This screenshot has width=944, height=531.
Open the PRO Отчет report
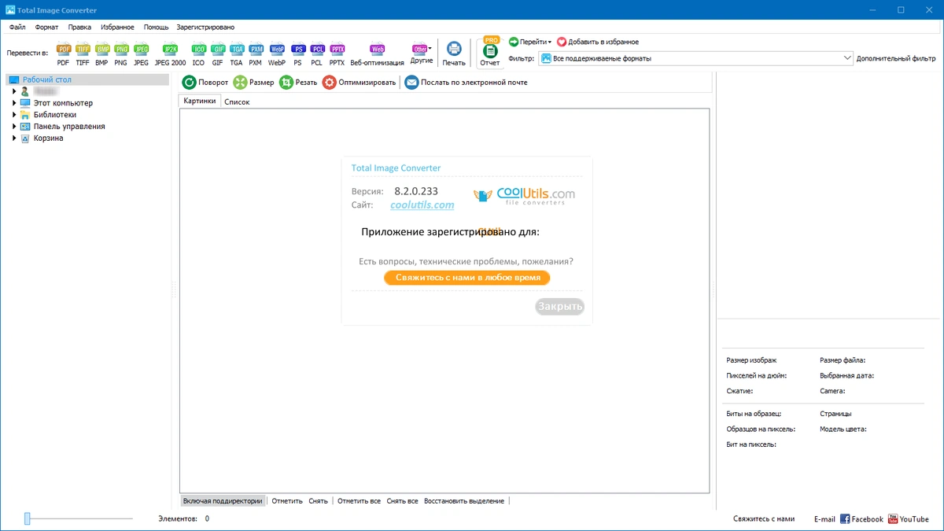pos(490,53)
